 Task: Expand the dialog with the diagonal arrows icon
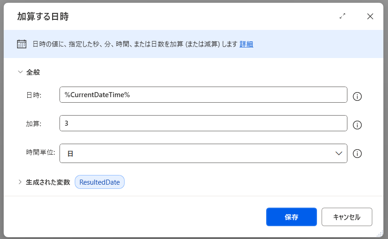click(x=342, y=16)
